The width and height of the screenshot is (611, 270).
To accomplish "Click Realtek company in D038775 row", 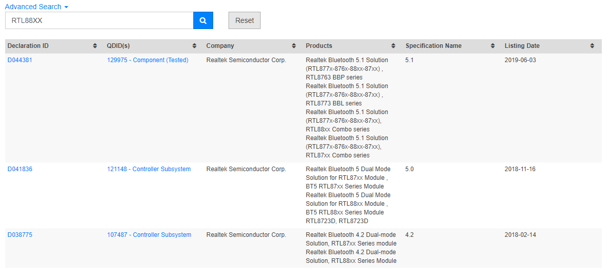I will [246, 235].
